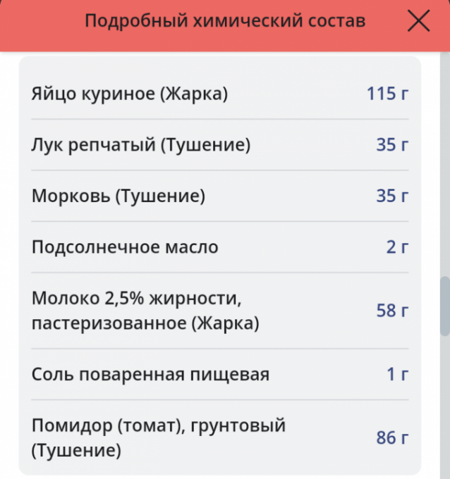Close the Подробный химический состав dialog

point(419,20)
